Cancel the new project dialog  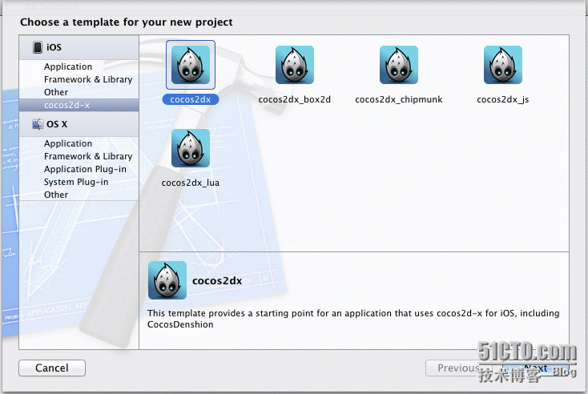pos(52,368)
